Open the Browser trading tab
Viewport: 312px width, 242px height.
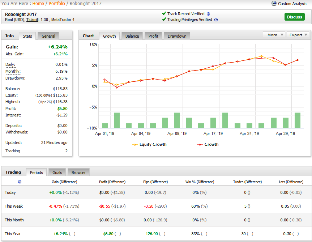click(78, 172)
